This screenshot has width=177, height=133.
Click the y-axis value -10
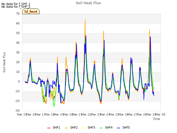[17, 91]
